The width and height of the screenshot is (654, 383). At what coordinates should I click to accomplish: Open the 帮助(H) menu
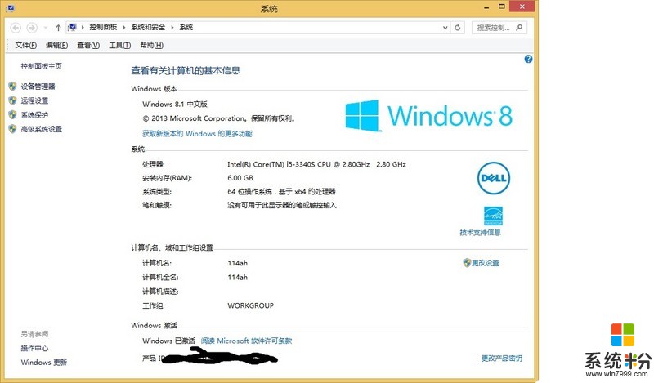(151, 45)
